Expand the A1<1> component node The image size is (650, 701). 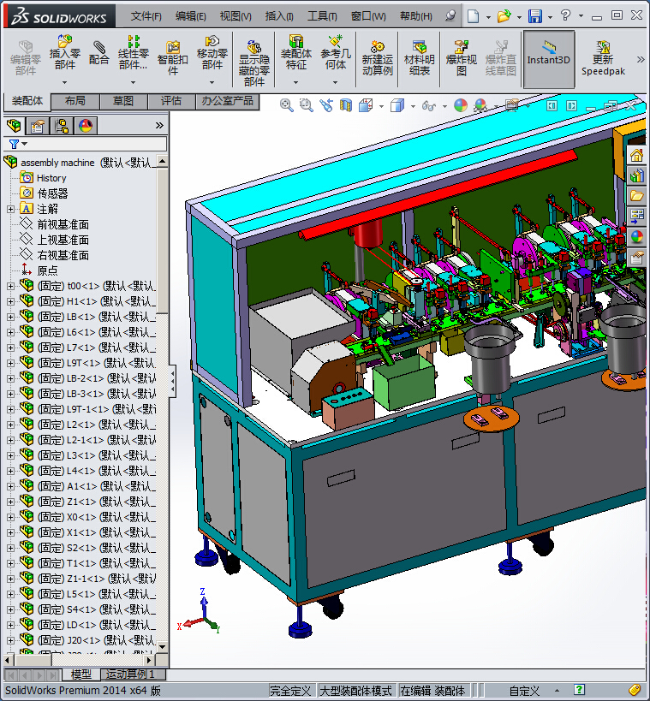click(11, 486)
